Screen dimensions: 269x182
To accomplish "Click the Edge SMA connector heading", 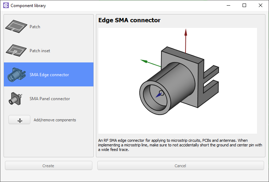I will point(129,20).
